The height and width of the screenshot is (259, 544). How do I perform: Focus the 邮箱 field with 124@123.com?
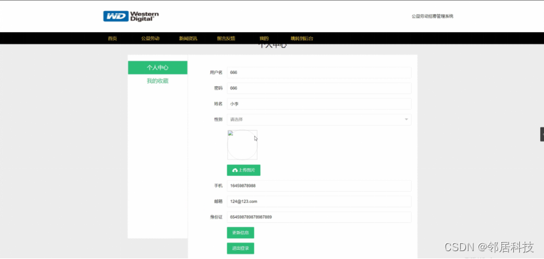point(319,201)
